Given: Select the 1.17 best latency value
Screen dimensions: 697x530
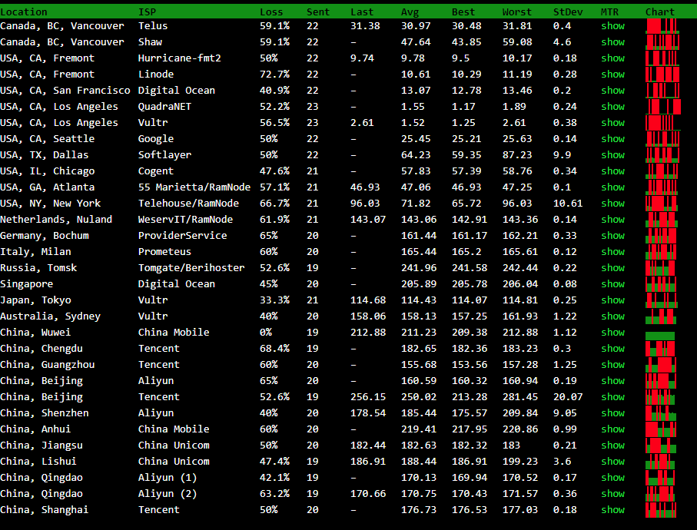Looking at the screenshot, I should tap(463, 107).
